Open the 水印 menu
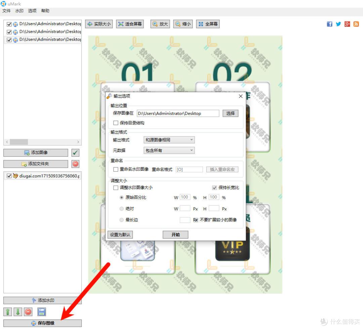The height and width of the screenshot is (329, 363). (19, 11)
